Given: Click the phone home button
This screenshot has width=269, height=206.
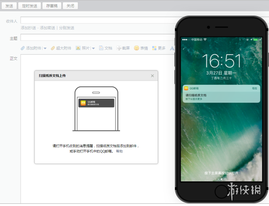Looking at the screenshot, I should (x=221, y=192).
